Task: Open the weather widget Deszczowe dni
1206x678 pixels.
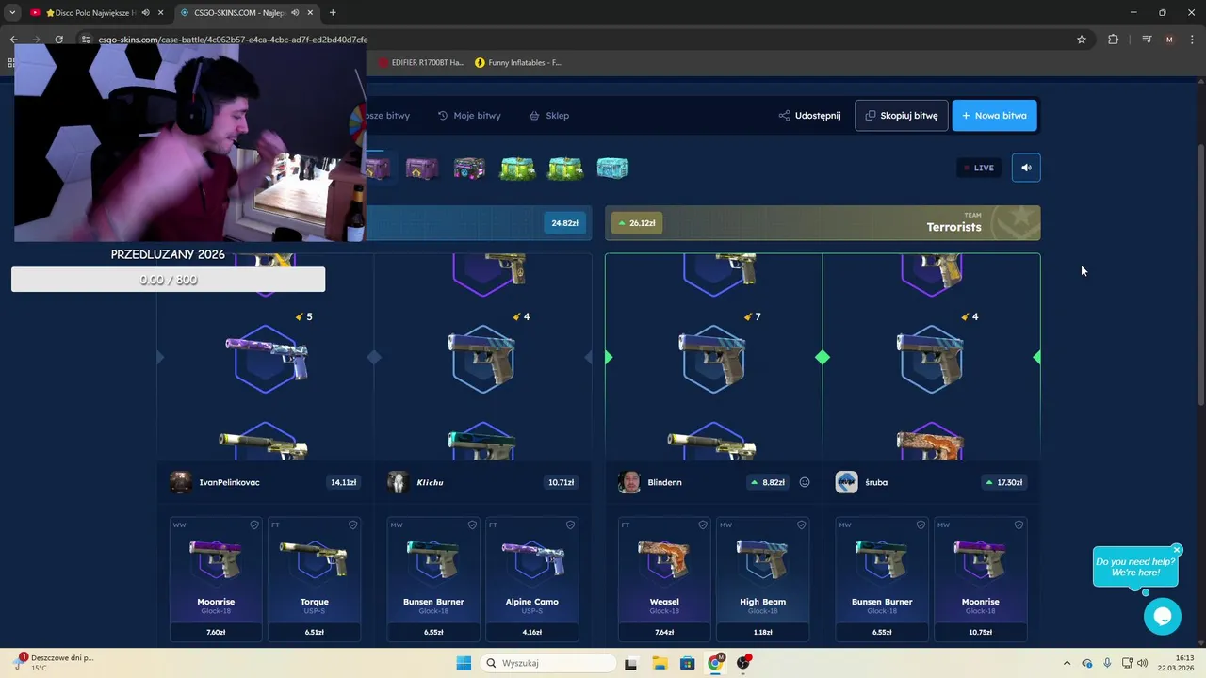Action: click(x=55, y=662)
